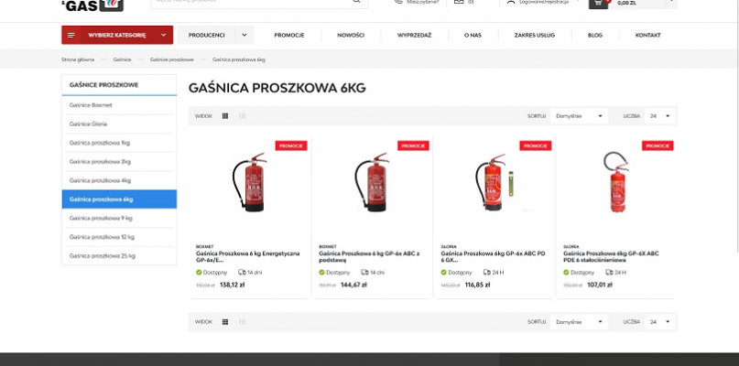The image size is (739, 366).
Task: Open the Gloria stałociśnieniowa extinguisher thumbnail
Action: (x=616, y=182)
